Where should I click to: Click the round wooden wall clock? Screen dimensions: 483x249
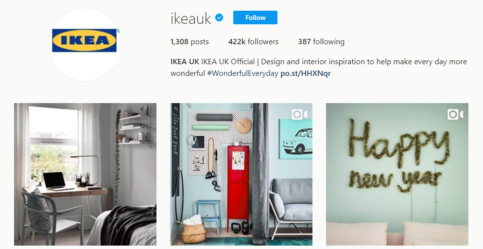243,126
